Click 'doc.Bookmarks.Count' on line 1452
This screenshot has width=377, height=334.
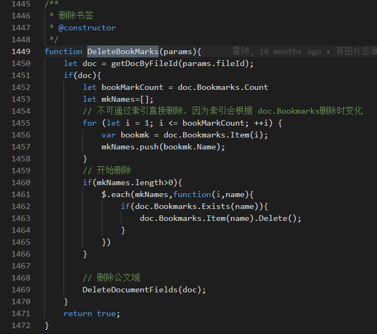(223, 87)
